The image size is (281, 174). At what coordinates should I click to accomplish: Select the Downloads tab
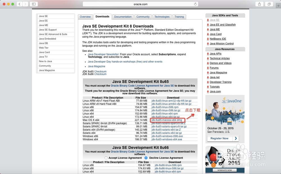(x=102, y=17)
